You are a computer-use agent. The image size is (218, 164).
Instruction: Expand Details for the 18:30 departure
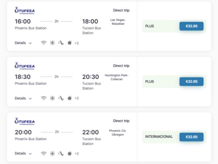[x=23, y=98]
